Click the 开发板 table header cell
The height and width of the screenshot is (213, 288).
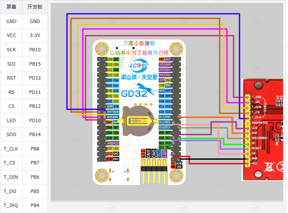pos(35,7)
